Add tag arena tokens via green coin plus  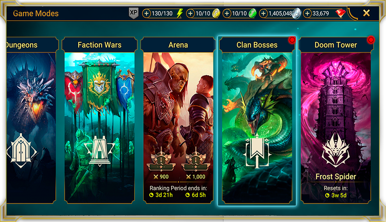click(x=227, y=14)
